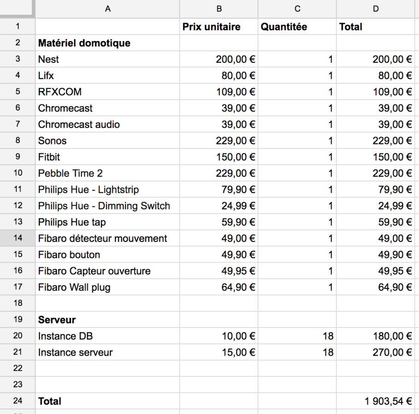Click Lifx unit price 80,00 €

(x=219, y=75)
